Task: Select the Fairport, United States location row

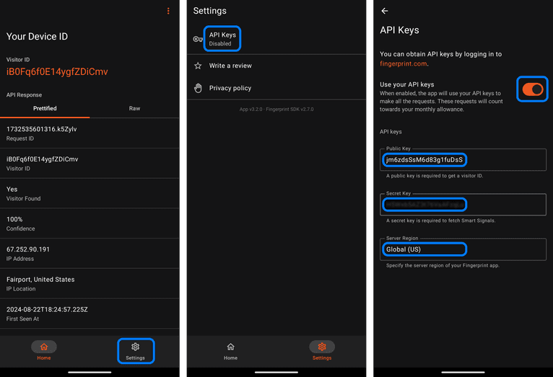Action: pyautogui.click(x=90, y=283)
